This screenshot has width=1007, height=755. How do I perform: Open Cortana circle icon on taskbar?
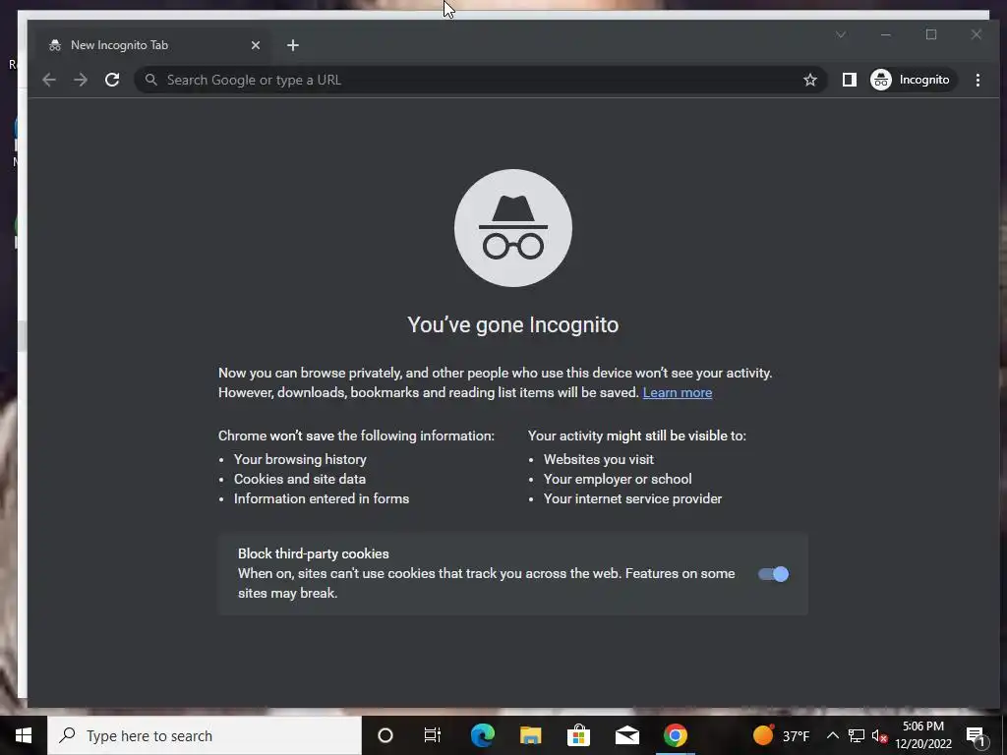click(x=385, y=735)
